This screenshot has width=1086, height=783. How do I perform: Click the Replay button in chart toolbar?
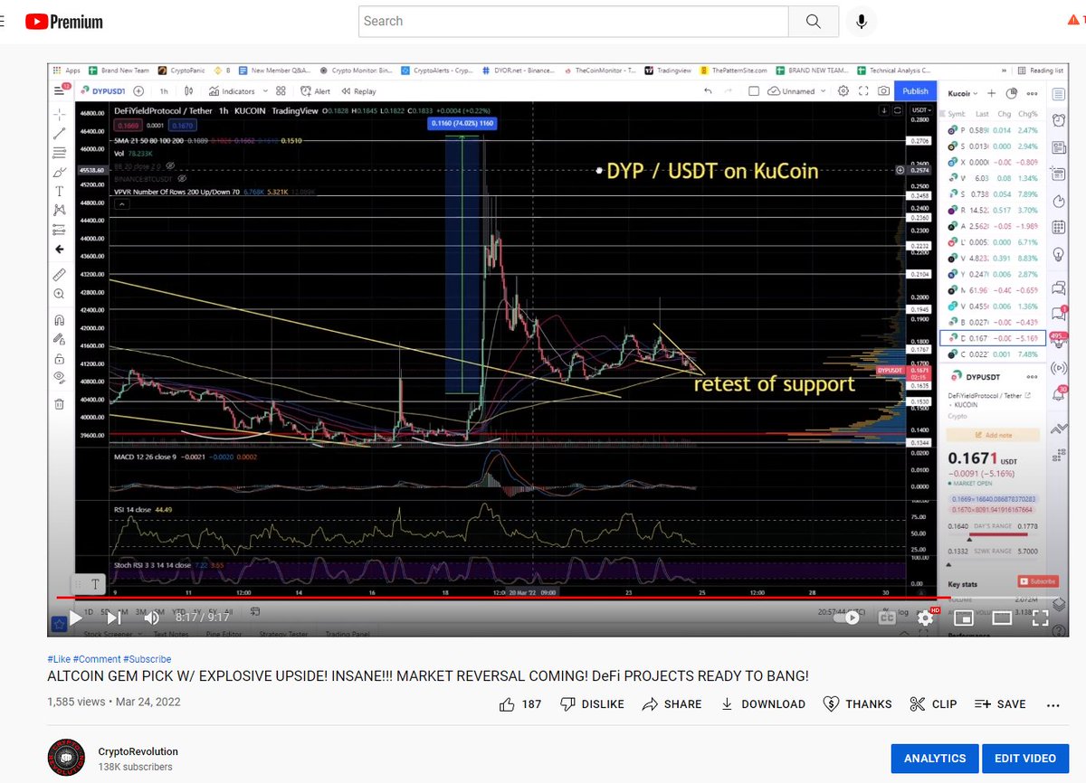click(x=358, y=91)
